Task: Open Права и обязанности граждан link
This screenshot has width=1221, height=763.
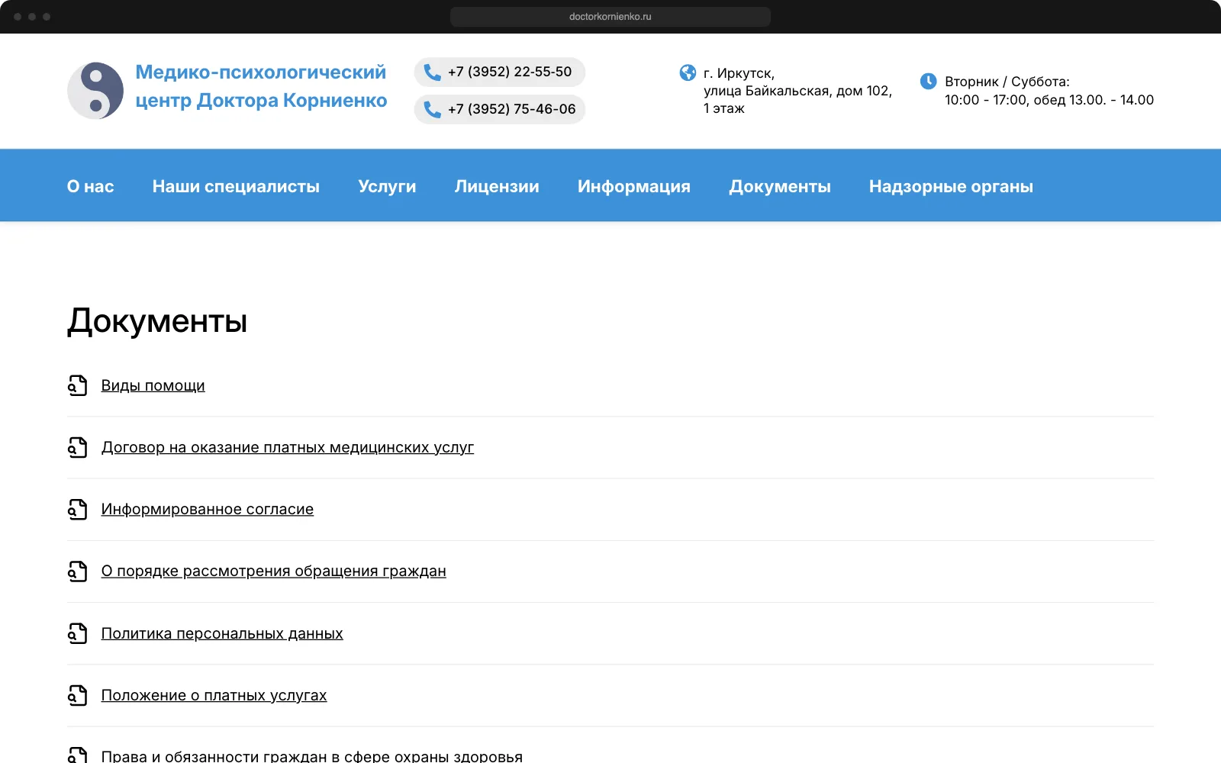Action: [x=312, y=755]
